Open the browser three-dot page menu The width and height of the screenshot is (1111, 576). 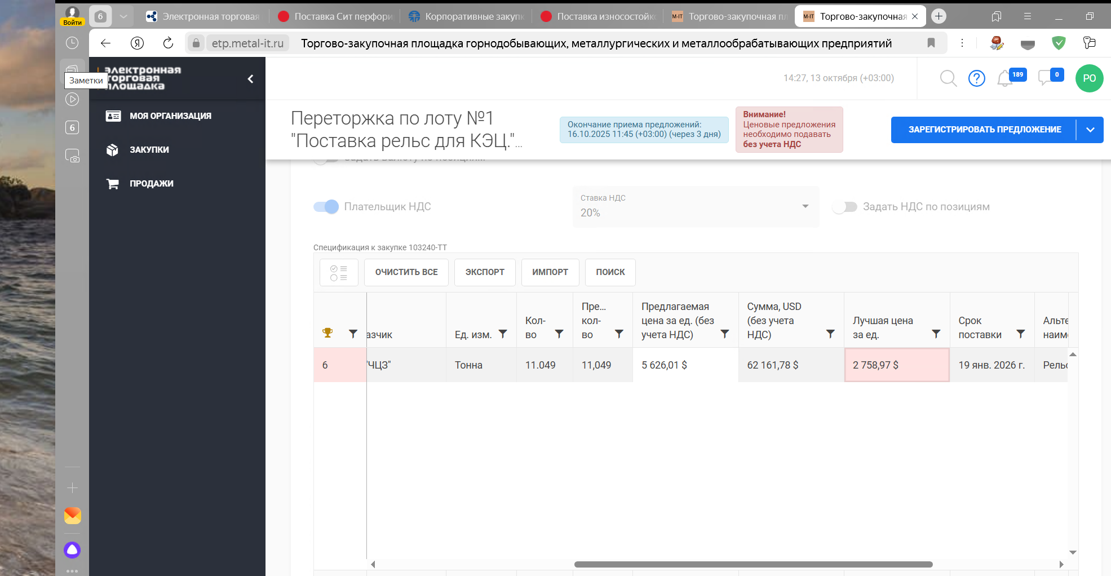click(962, 43)
